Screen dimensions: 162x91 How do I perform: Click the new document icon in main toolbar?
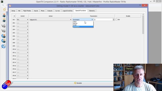[x=4, y=9]
